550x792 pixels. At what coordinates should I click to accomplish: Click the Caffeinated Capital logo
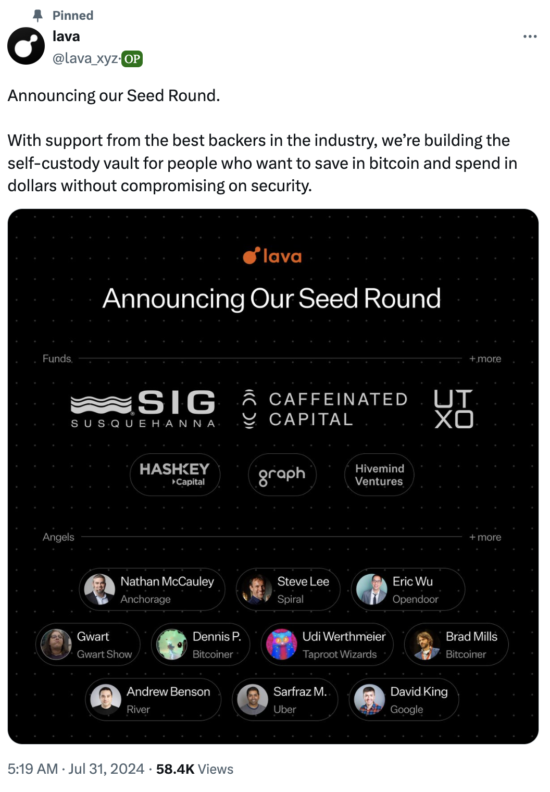coord(325,409)
